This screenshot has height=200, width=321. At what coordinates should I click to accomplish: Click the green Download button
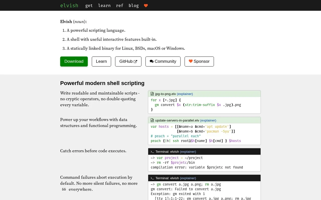pyautogui.click(x=74, y=61)
